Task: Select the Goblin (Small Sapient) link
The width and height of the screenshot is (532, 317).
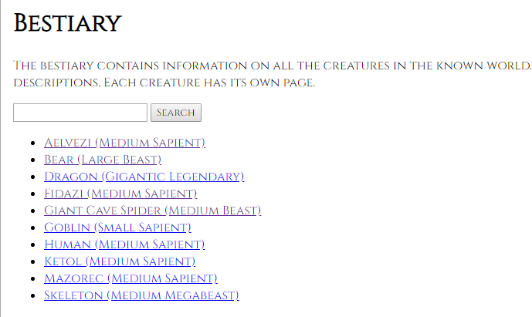Action: pos(117,228)
